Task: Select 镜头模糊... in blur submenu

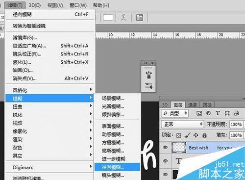Action: (117, 175)
